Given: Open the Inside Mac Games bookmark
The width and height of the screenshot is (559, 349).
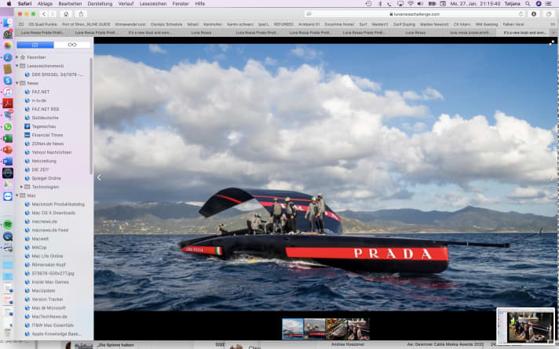Looking at the screenshot, I should (x=46, y=282).
